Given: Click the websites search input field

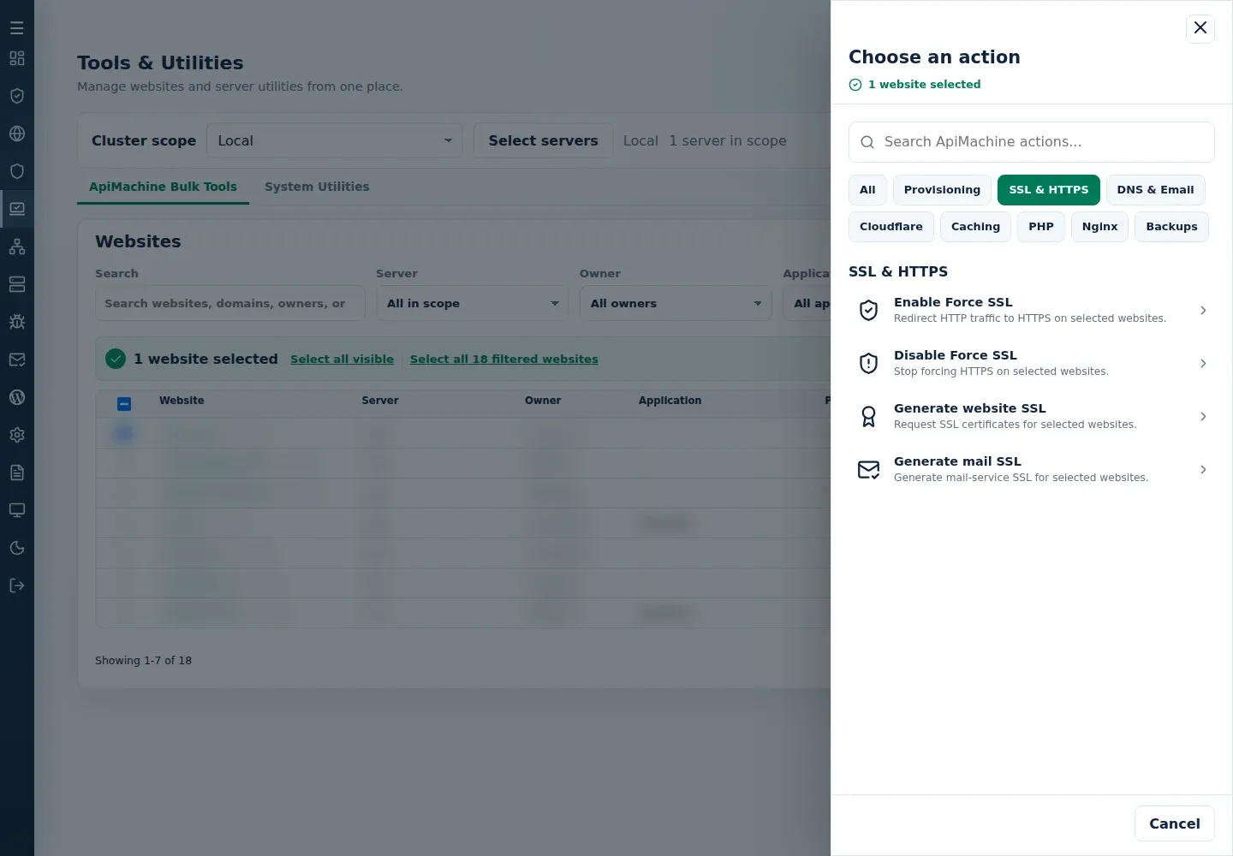Looking at the screenshot, I should (x=230, y=303).
